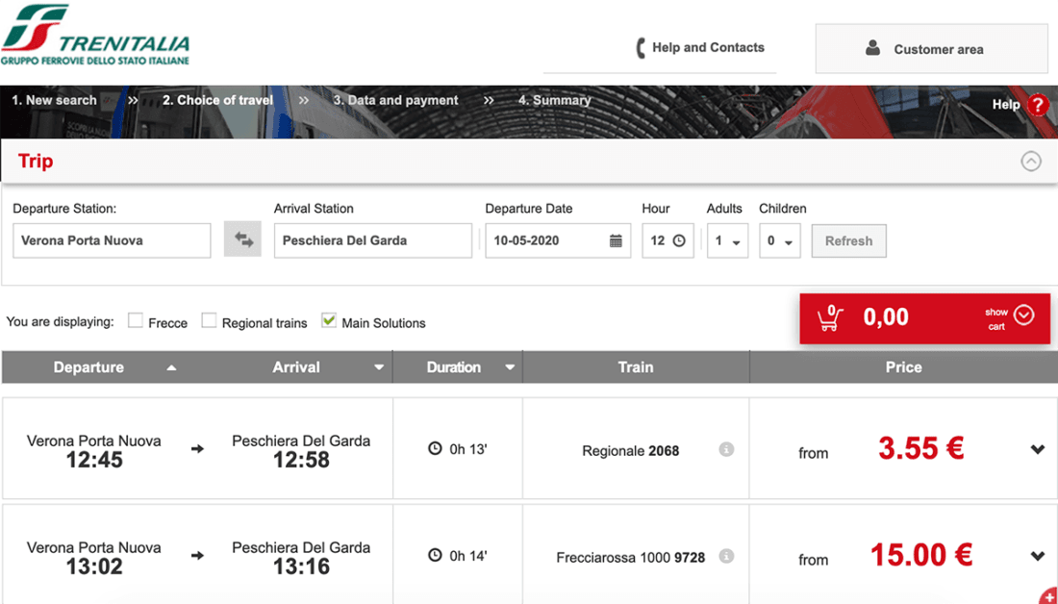Click the 3.55 € price
Viewport: 1058px width, 604px height.
coord(921,448)
